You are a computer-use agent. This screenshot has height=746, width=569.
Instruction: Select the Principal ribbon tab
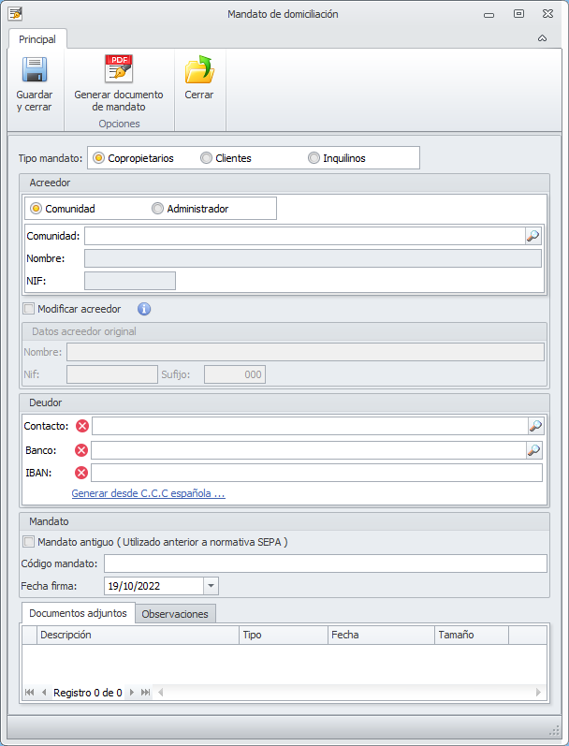pyautogui.click(x=37, y=39)
